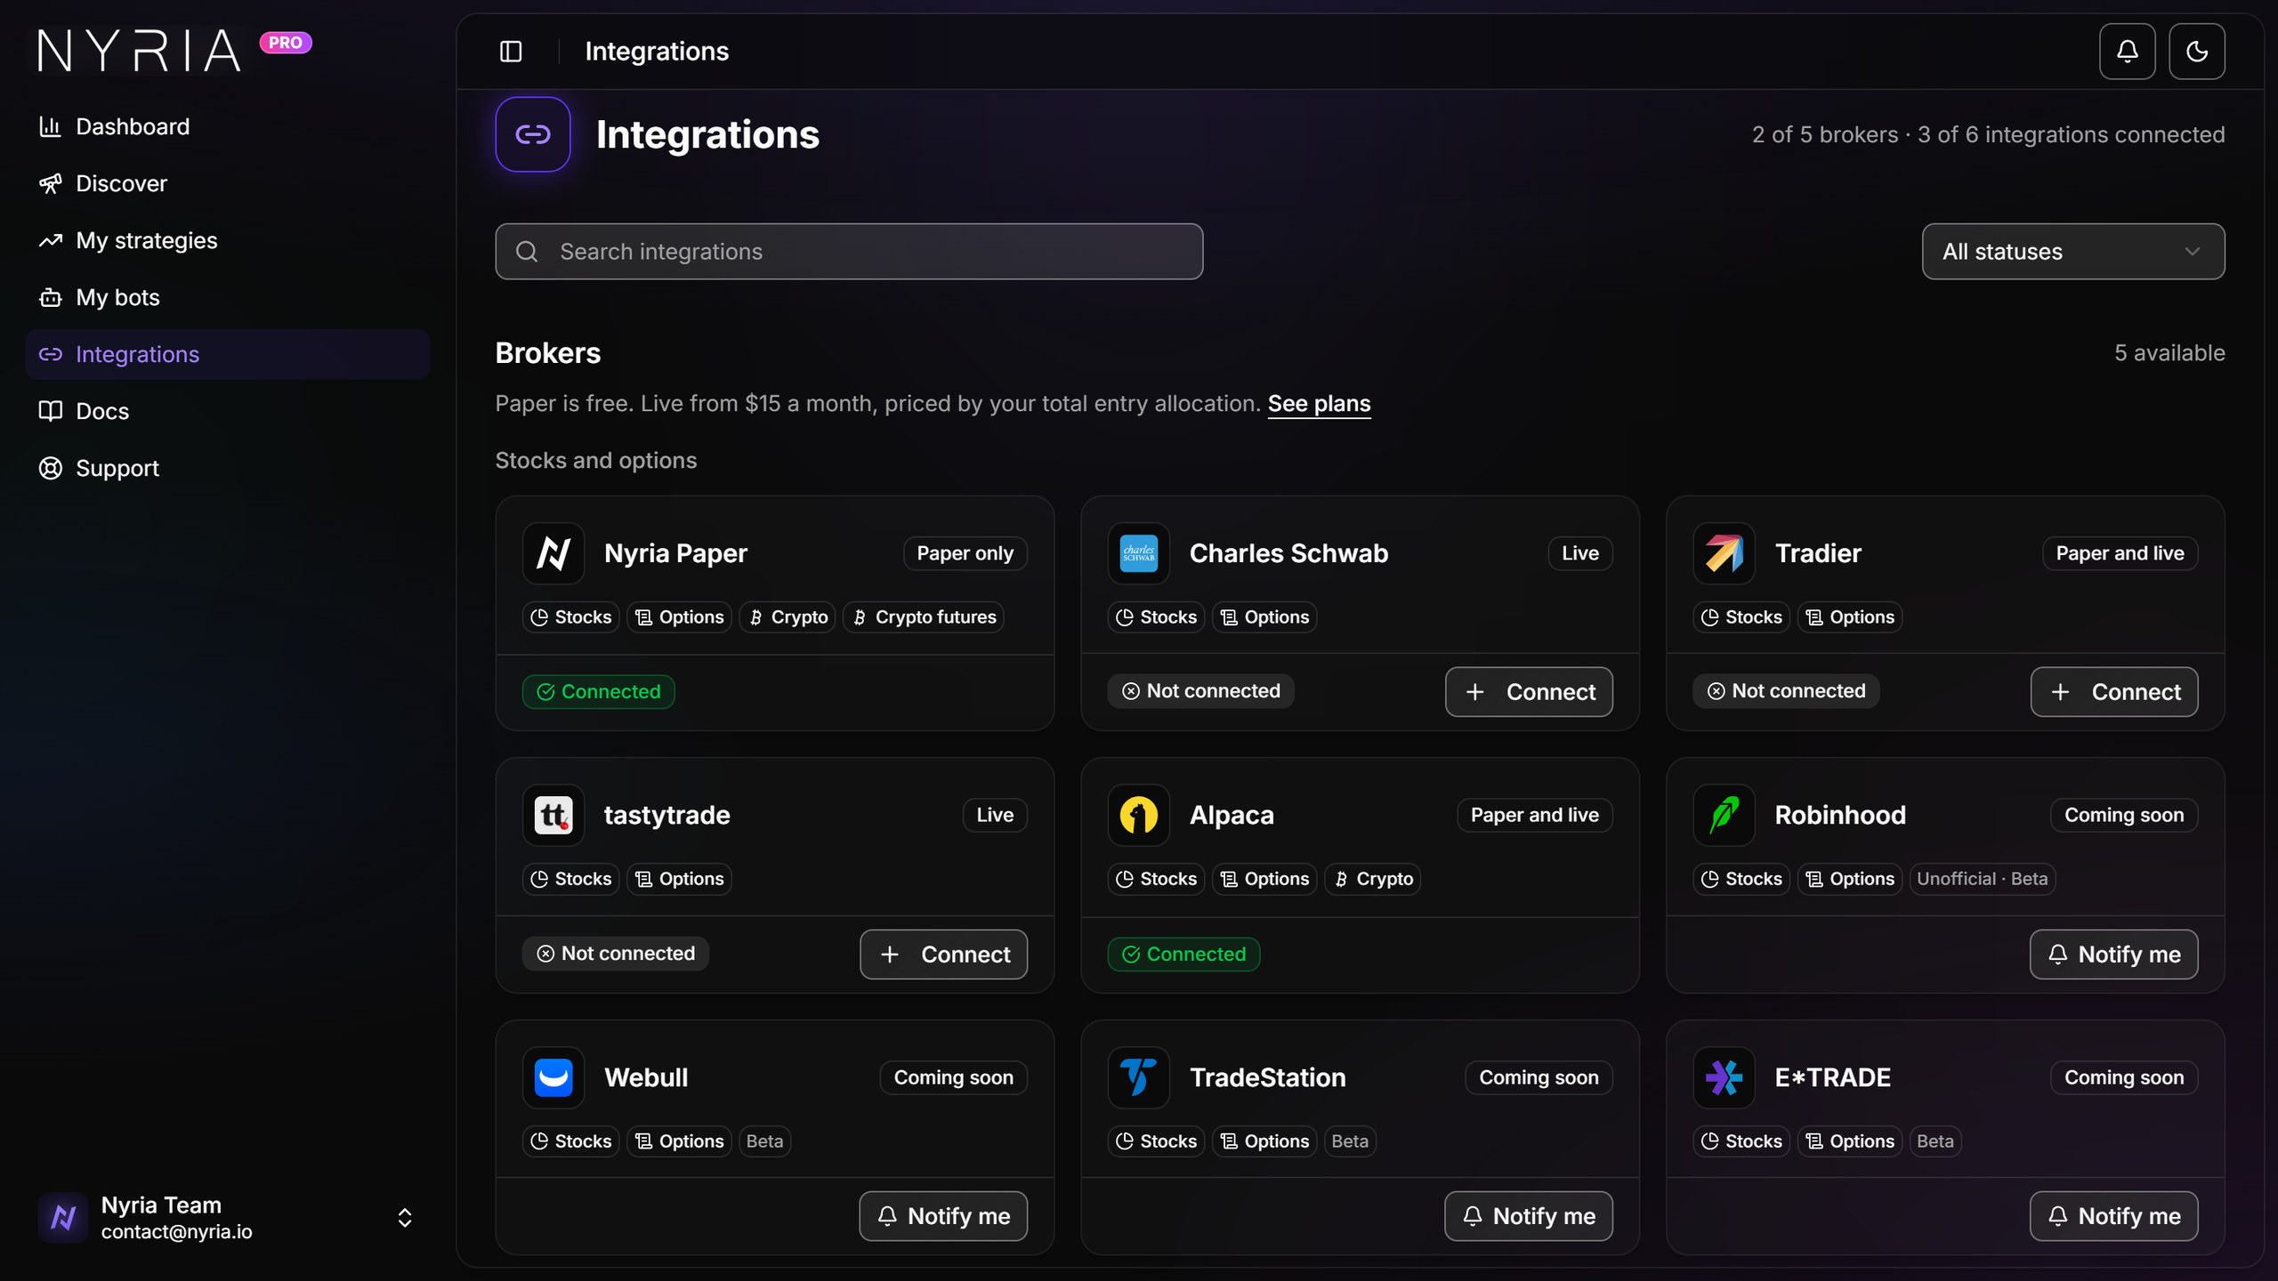Click the Connected badge on Alpaca
The image size is (2278, 1281).
(x=1183, y=955)
